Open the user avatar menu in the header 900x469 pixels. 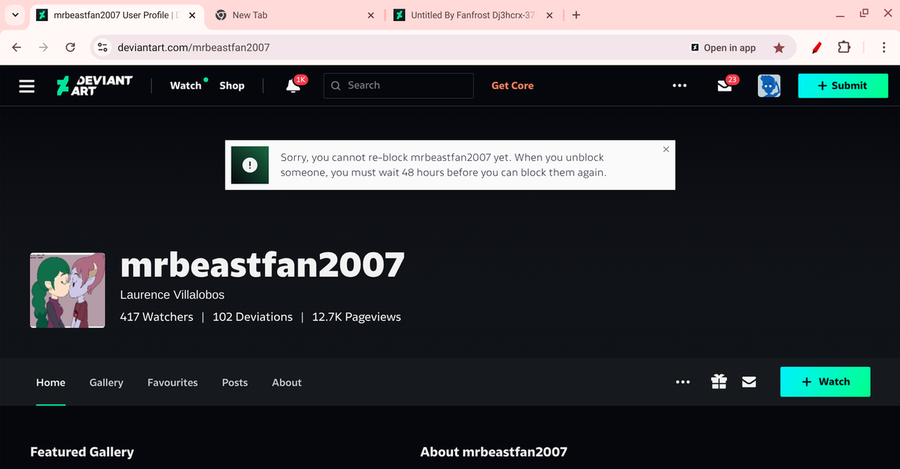point(769,86)
